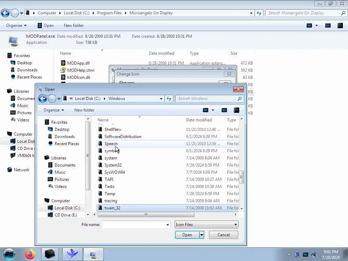Select the System32 folder icon

(100, 165)
